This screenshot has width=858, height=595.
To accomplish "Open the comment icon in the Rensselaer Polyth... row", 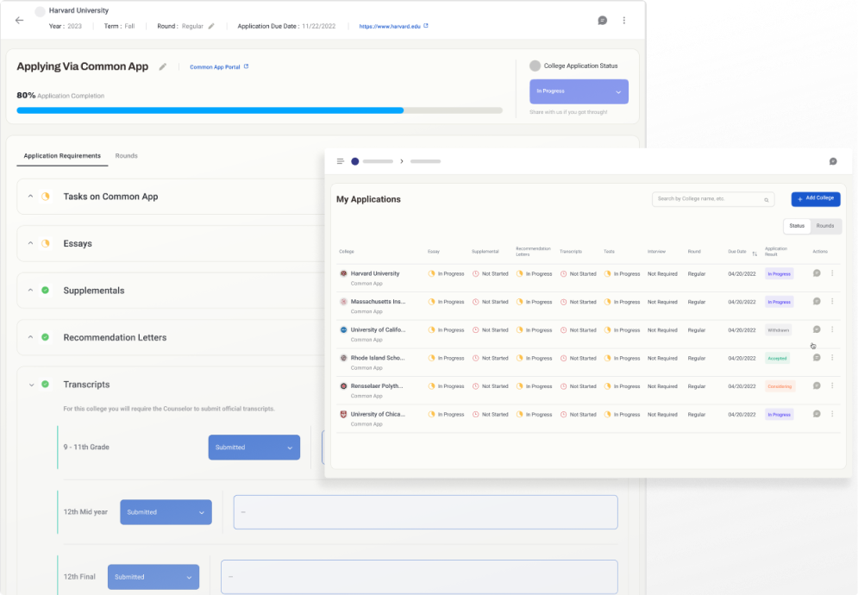I will (x=817, y=386).
